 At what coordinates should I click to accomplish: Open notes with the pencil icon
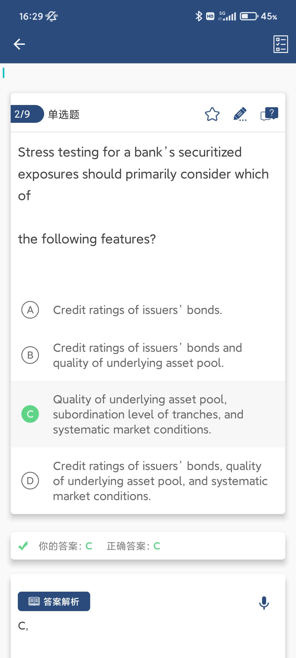(240, 114)
